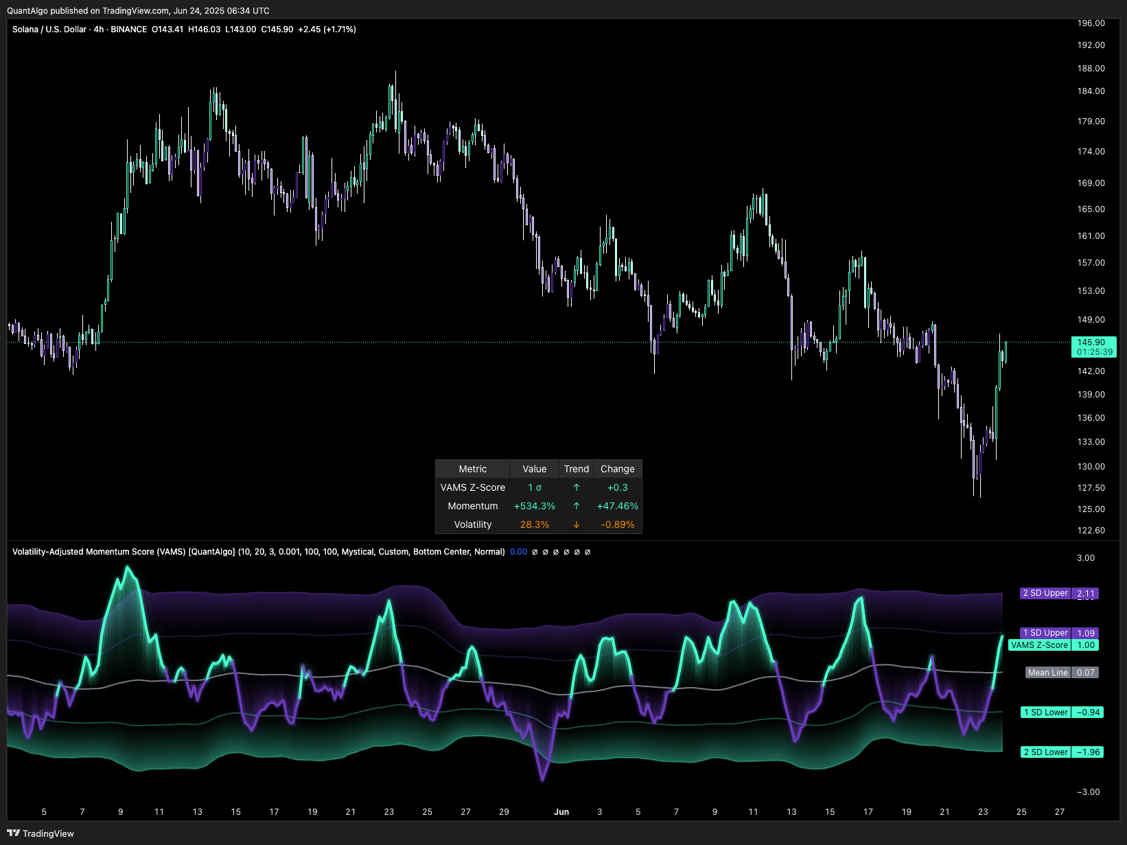The image size is (1127, 845).
Task: Click the Trend column header
Action: click(x=577, y=469)
